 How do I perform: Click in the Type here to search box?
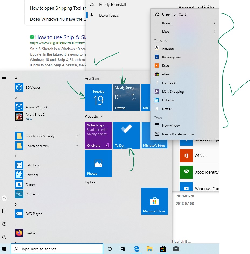[x=57, y=249]
